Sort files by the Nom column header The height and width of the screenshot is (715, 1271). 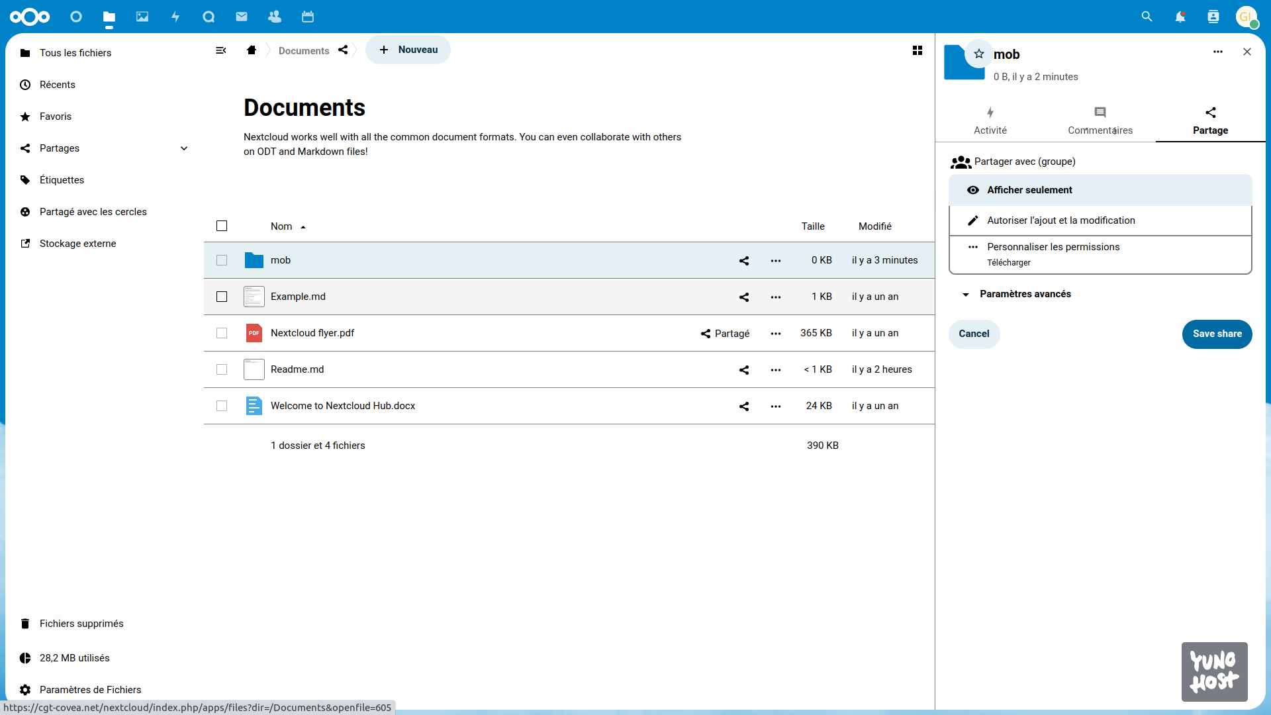click(281, 226)
